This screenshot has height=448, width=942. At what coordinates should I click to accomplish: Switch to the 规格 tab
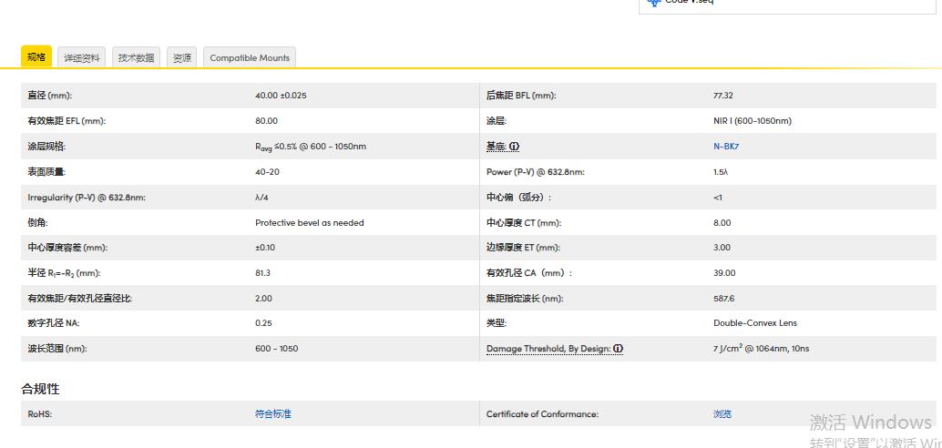tap(36, 56)
